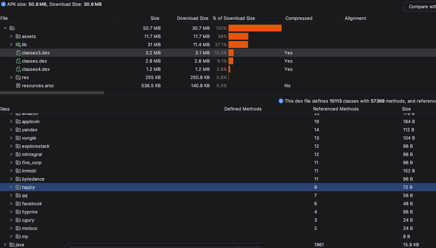This screenshot has width=436, height=248.
Task: Click the tapjoy package icon
Action: 19,187
